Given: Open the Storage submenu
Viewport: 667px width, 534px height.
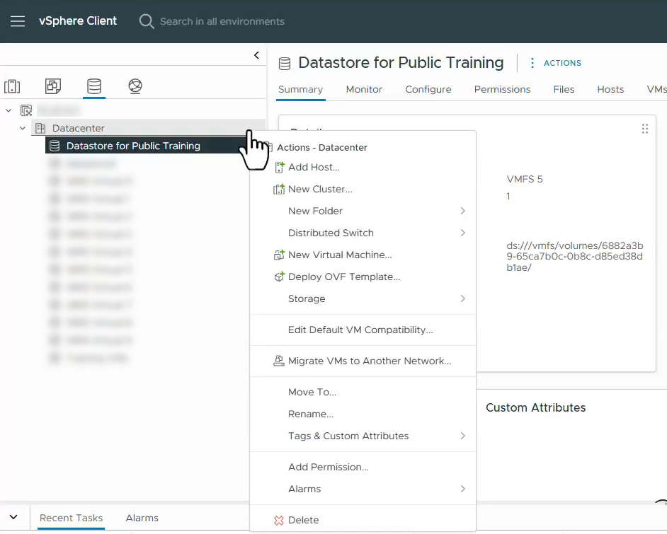Looking at the screenshot, I should click(x=363, y=298).
